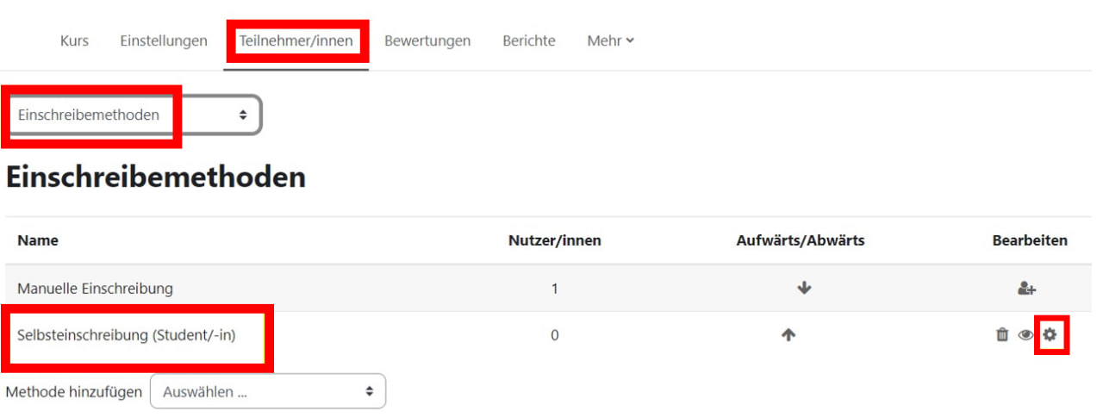Expand the Methode hinzufügen Auswählen dropdown
The height and width of the screenshot is (417, 1103).
(267, 391)
